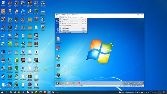Select the Photoshop shortcut on the host desktop
This screenshot has height=94, width=167.
click(x=3, y=53)
